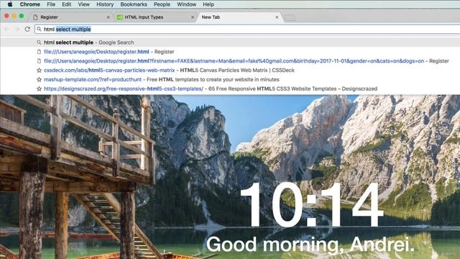The height and width of the screenshot is (259, 460).
Task: Open the Help menu
Action: point(208,4)
